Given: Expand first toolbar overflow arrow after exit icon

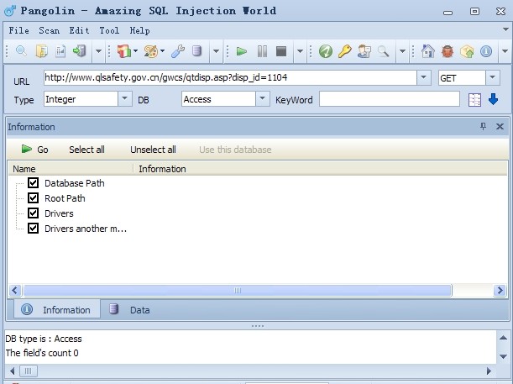Looking at the screenshot, I should (98, 51).
